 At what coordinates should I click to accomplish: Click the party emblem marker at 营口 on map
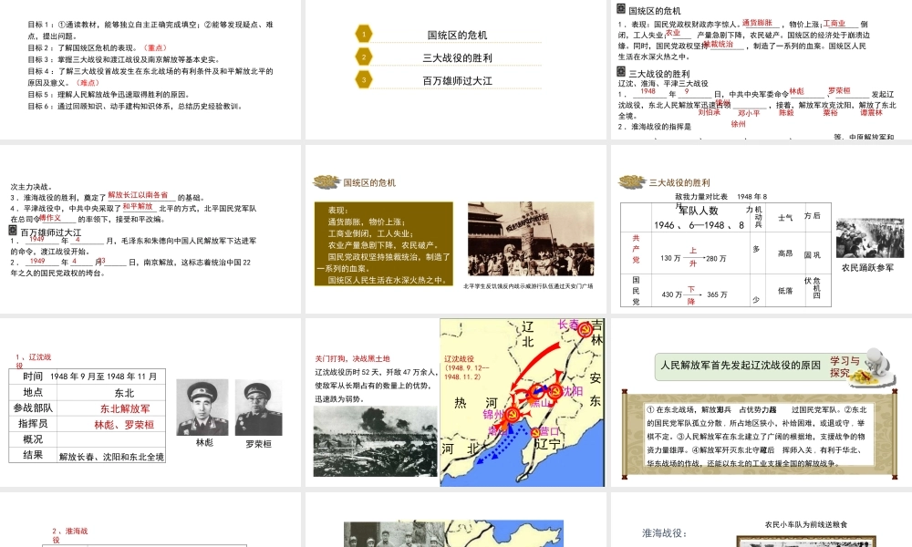pyautogui.click(x=535, y=432)
